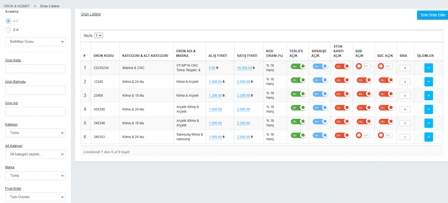Screen dimensions: 448x203
Task: Click the Sıra field for product 23235234
Action: point(405,68)
